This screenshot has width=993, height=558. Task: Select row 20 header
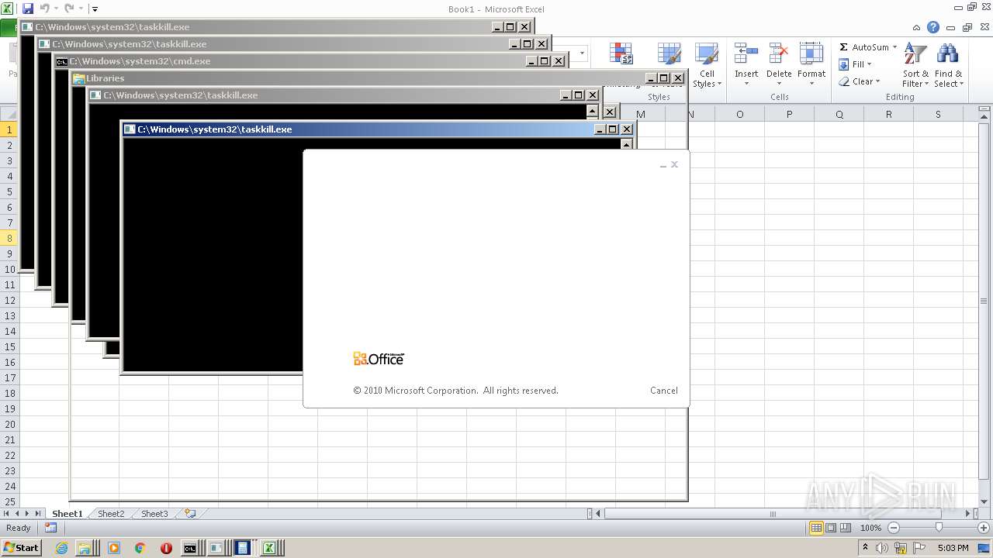pyautogui.click(x=9, y=424)
